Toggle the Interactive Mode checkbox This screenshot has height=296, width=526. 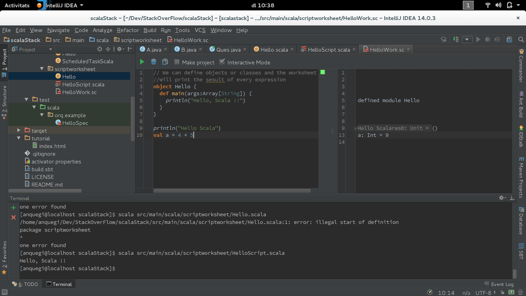(222, 62)
